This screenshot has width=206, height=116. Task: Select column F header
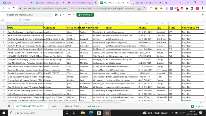[x=121, y=23]
